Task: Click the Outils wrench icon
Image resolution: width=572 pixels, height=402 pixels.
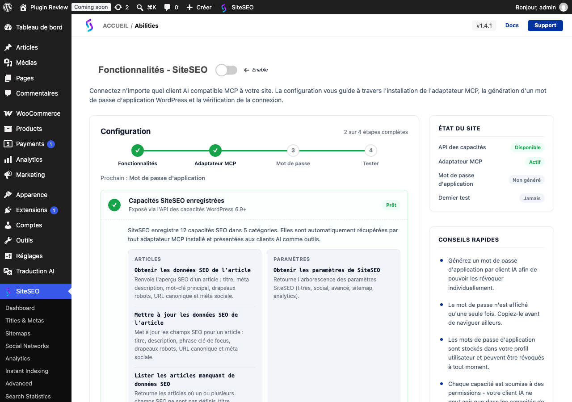Action: pos(8,240)
